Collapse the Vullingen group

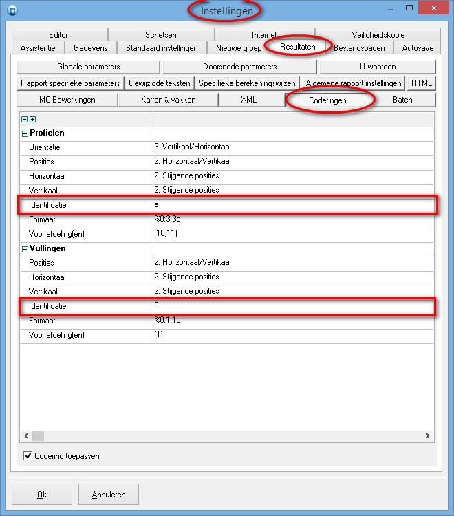click(x=25, y=249)
